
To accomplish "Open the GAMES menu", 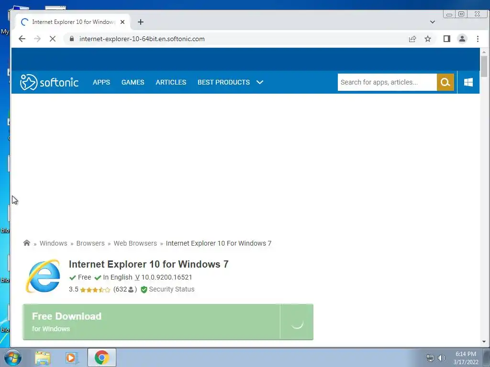I will [133, 82].
